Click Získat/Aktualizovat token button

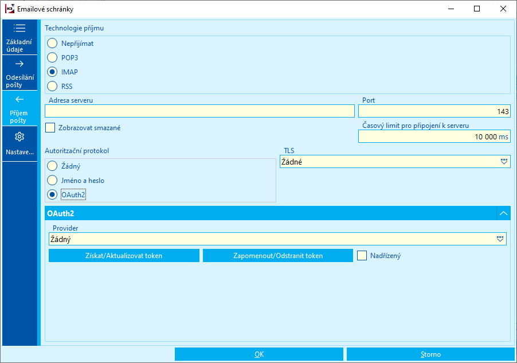[124, 255]
